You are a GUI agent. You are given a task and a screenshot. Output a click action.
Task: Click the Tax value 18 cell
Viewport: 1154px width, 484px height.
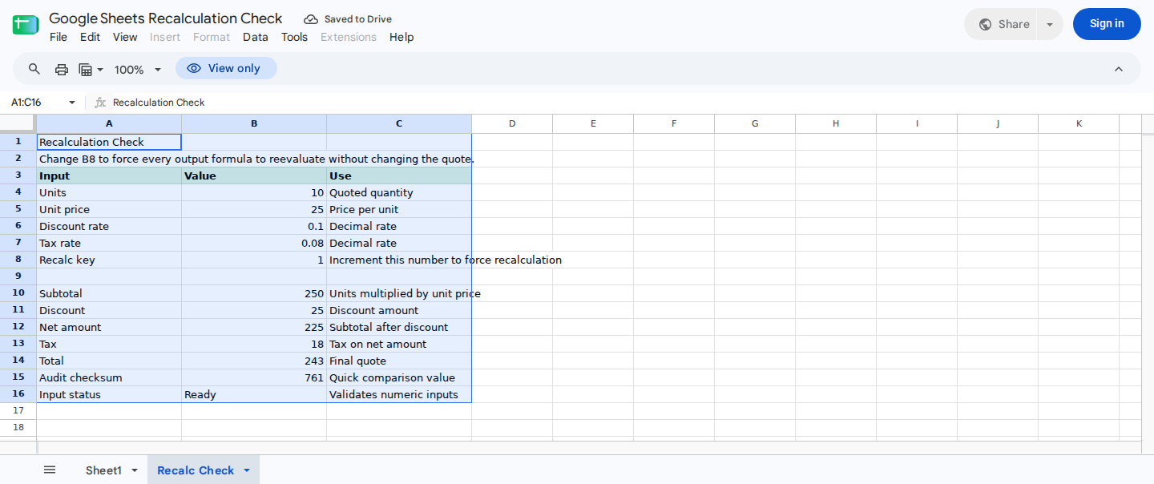pyautogui.click(x=254, y=344)
